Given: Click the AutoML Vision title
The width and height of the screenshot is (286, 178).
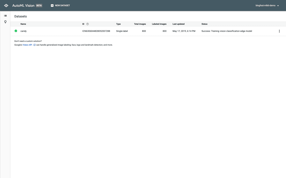Looking at the screenshot, I should (23, 6).
